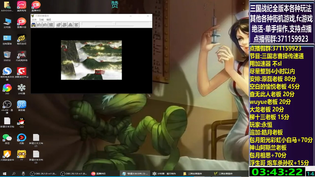Launch 美图秀秀 from the desktop
Image resolution: width=315 pixels, height=177 pixels.
[22, 6]
